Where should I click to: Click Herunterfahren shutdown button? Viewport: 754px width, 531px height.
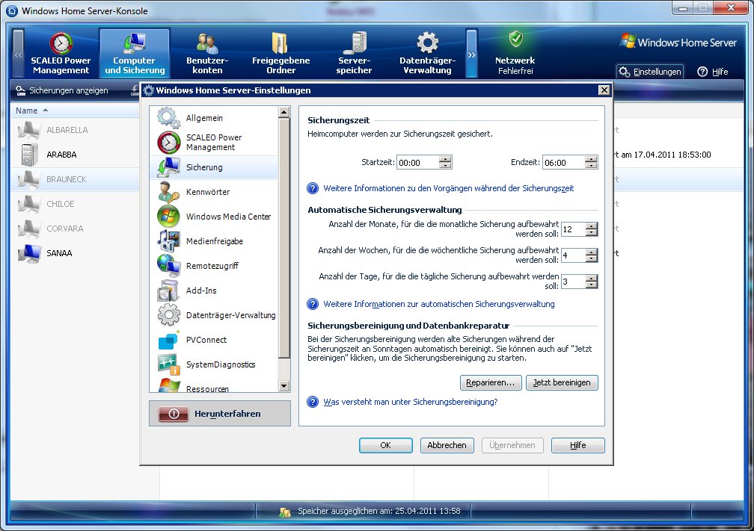click(x=220, y=414)
